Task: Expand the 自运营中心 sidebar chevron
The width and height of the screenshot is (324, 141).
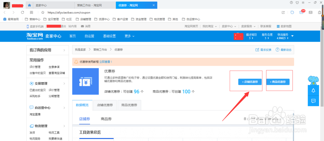Action: (x=64, y=108)
